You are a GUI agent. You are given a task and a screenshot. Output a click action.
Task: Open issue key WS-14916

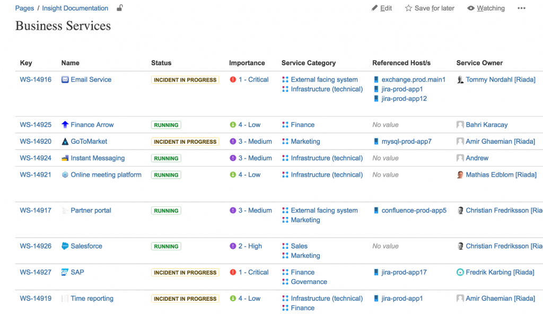coord(36,80)
